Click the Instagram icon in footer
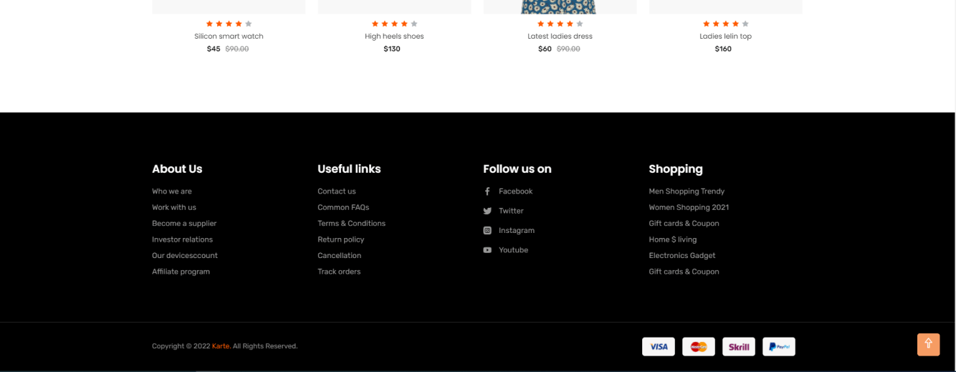The width and height of the screenshot is (956, 372). [487, 231]
